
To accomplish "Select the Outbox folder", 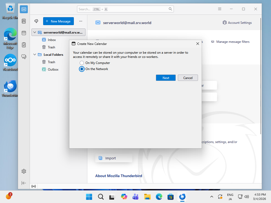I will tap(58, 70).
